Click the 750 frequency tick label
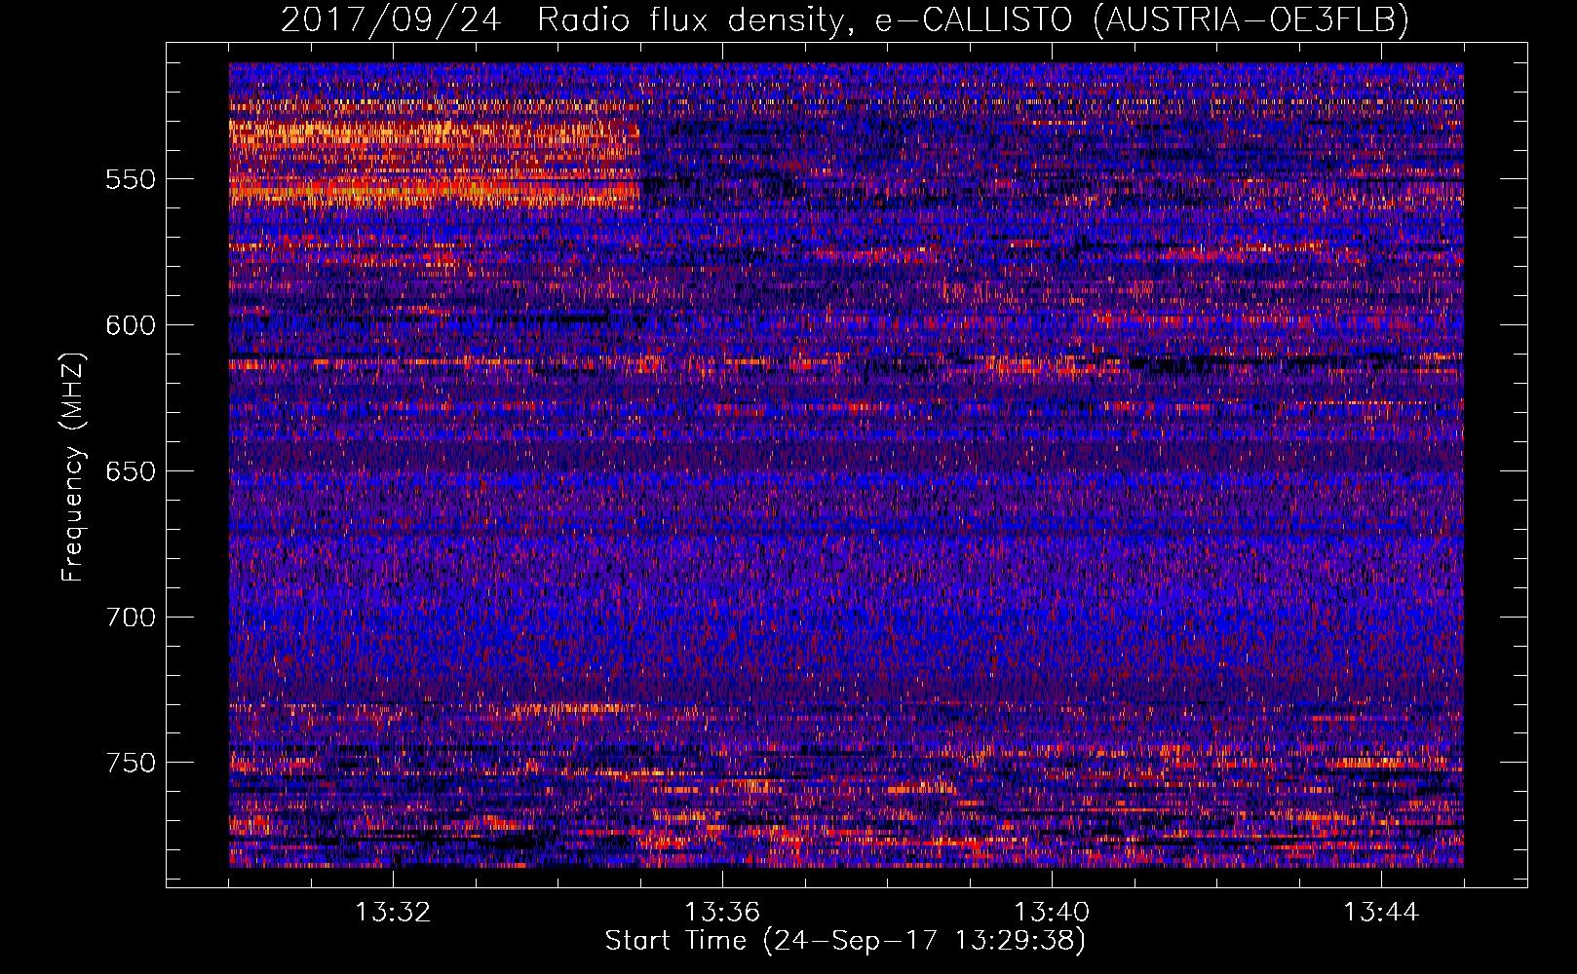 (131, 763)
